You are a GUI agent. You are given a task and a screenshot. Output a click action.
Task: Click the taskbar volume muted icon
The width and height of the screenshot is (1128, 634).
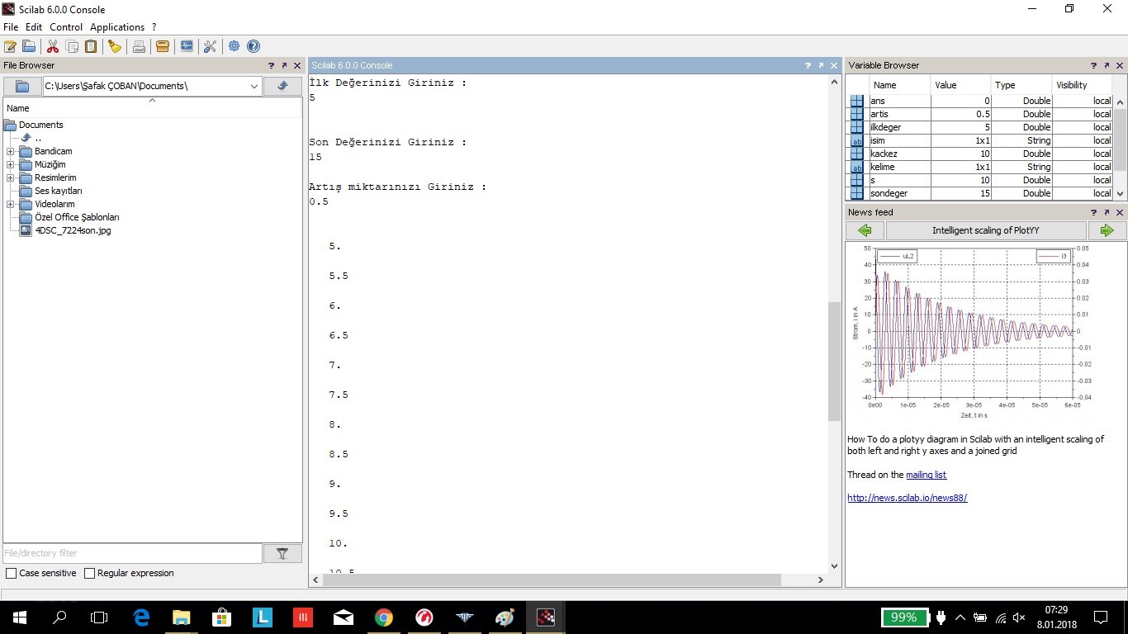click(x=1019, y=617)
